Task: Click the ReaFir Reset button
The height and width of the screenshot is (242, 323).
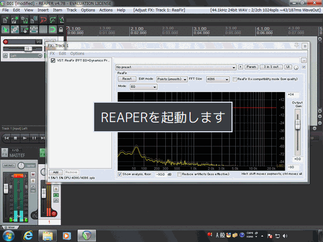Action: (x=127, y=79)
